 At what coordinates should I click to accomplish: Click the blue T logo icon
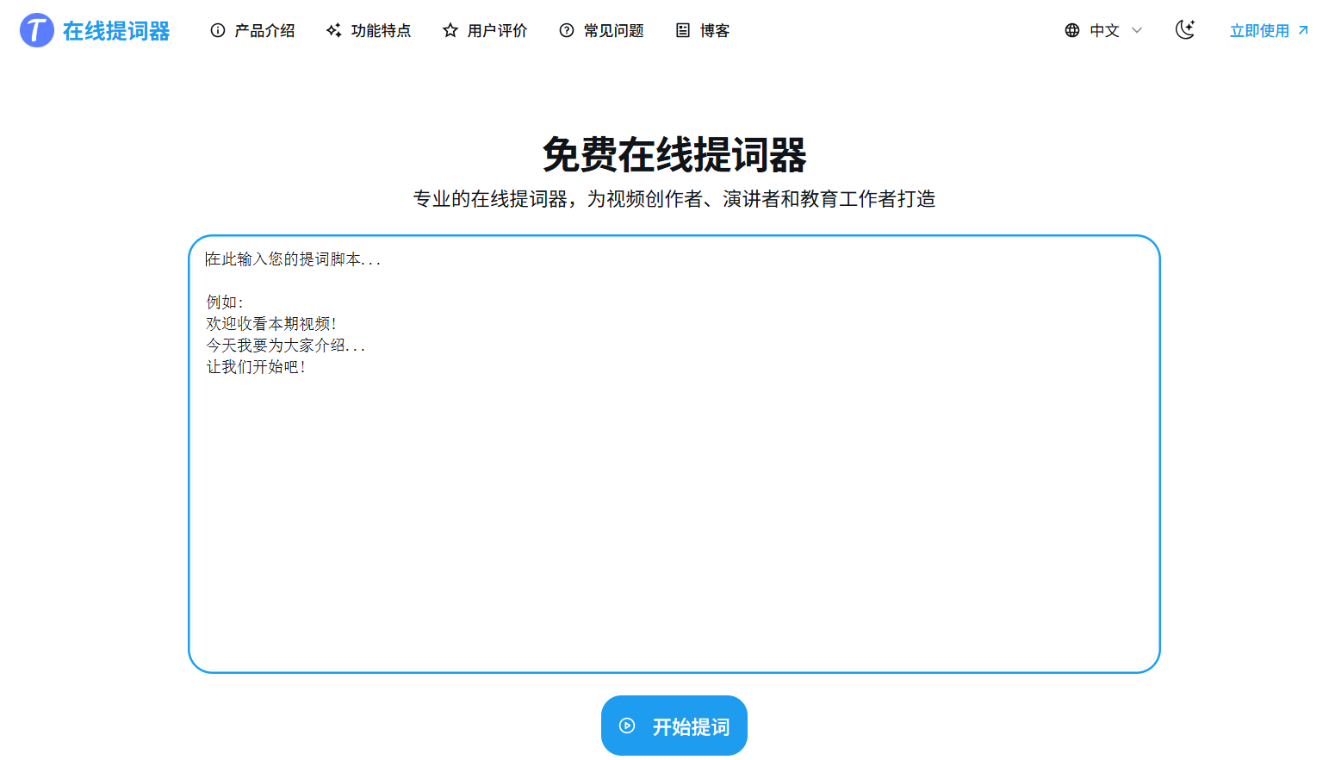[36, 30]
